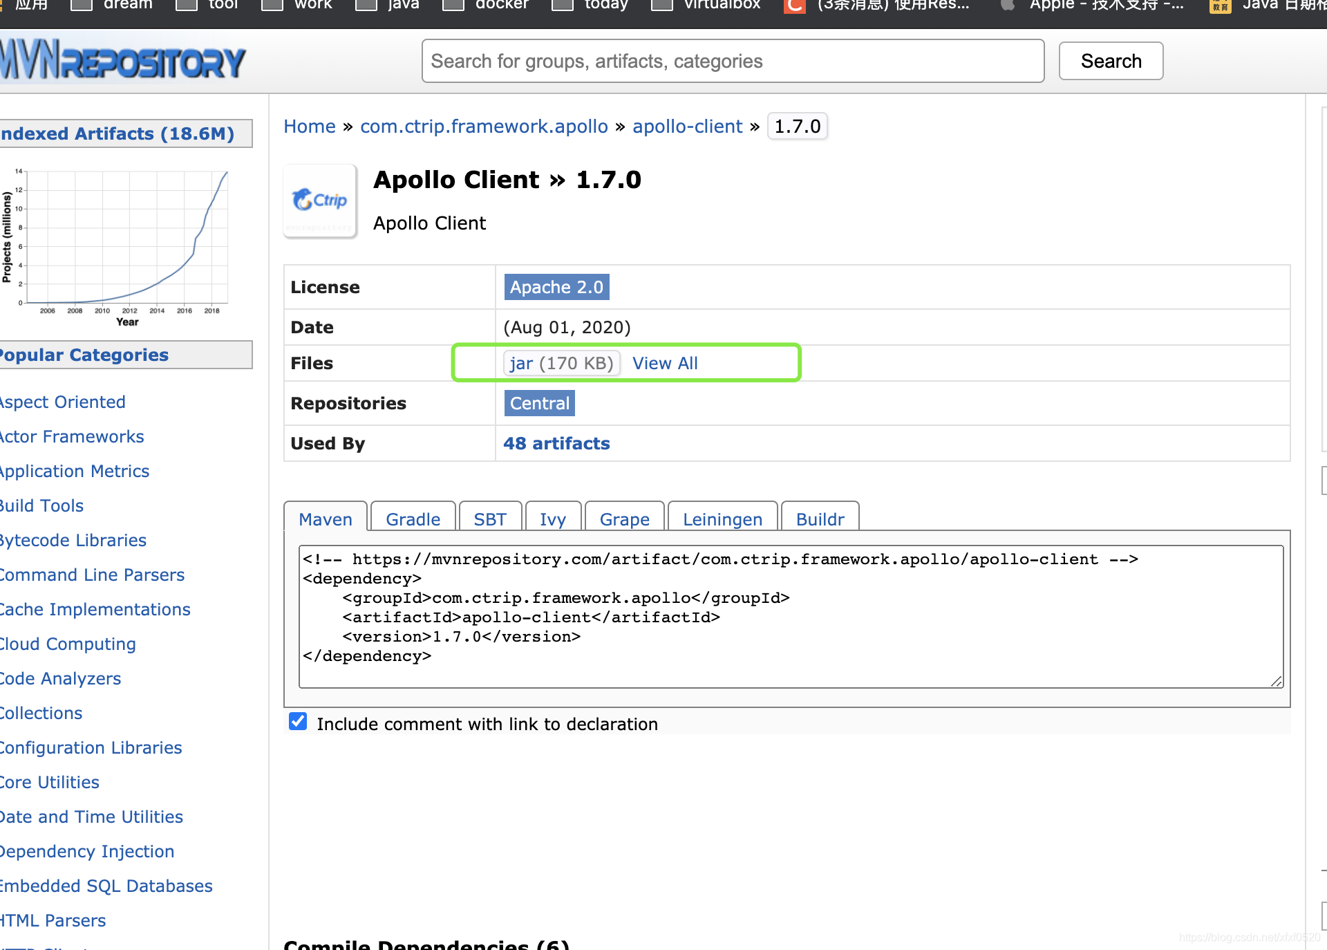Open Application Metrics category

pos(75,471)
